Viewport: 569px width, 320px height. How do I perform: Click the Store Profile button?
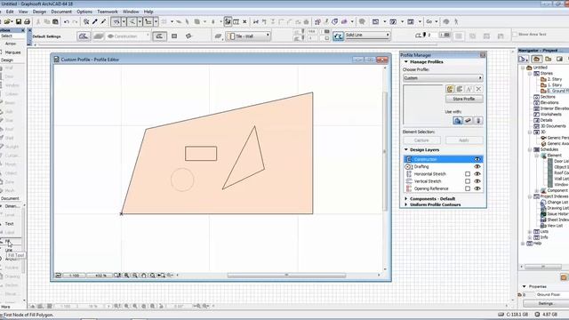(464, 99)
